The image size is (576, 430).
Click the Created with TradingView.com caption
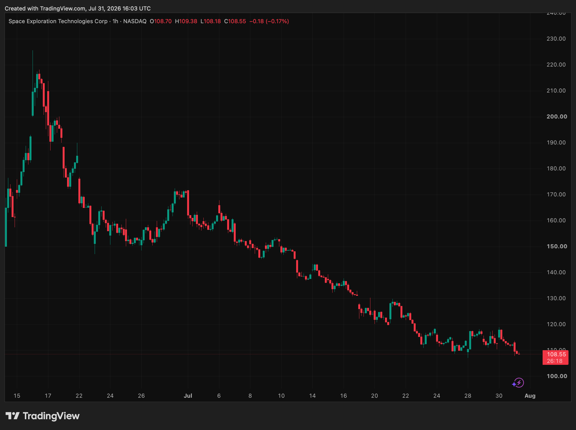[78, 9]
